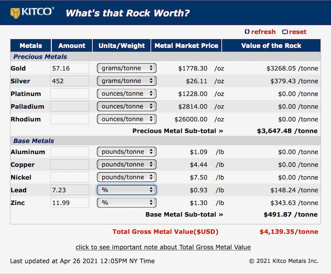Click the Precious Metal Sub-total label

pyautogui.click(x=178, y=131)
